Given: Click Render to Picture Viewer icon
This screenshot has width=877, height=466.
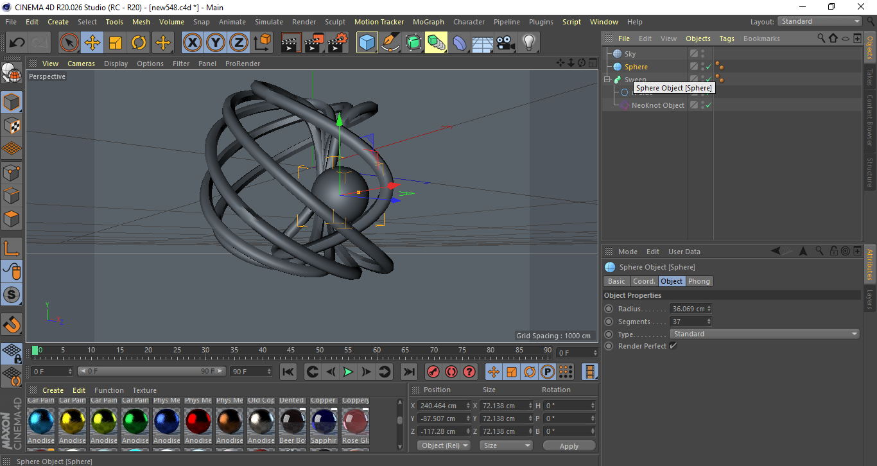Looking at the screenshot, I should (315, 43).
